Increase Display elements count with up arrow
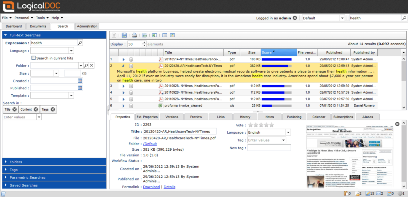The image size is (408, 197). [144, 42]
